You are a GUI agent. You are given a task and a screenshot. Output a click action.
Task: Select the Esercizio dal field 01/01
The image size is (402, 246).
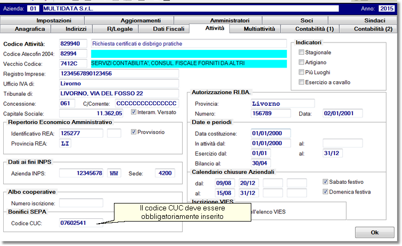(x=261, y=154)
